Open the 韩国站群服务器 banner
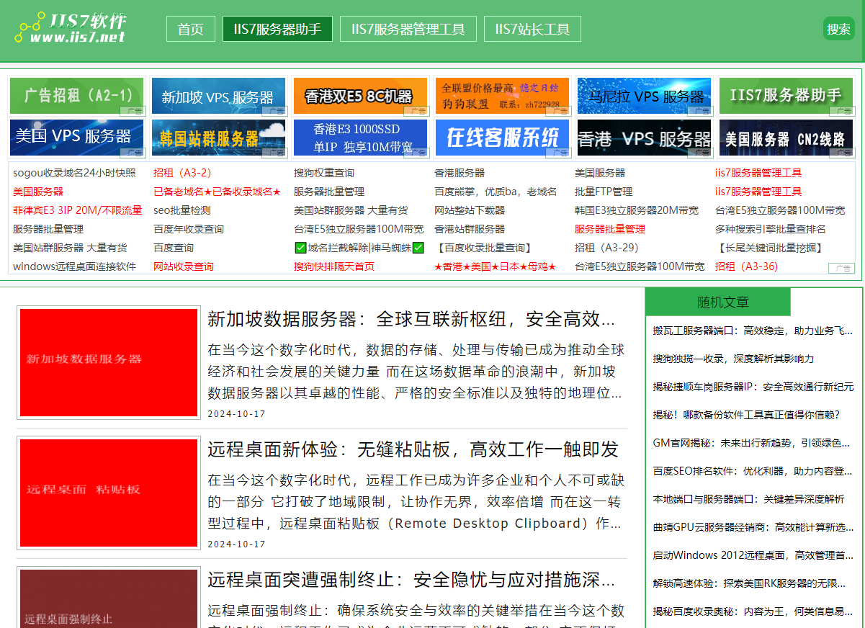The height and width of the screenshot is (628, 865). 218,138
